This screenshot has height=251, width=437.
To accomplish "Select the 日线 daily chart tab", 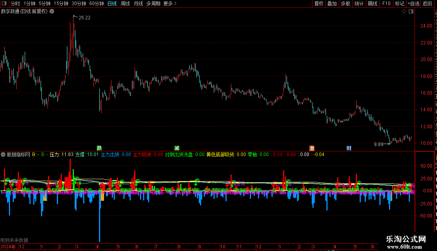I will [x=112, y=3].
